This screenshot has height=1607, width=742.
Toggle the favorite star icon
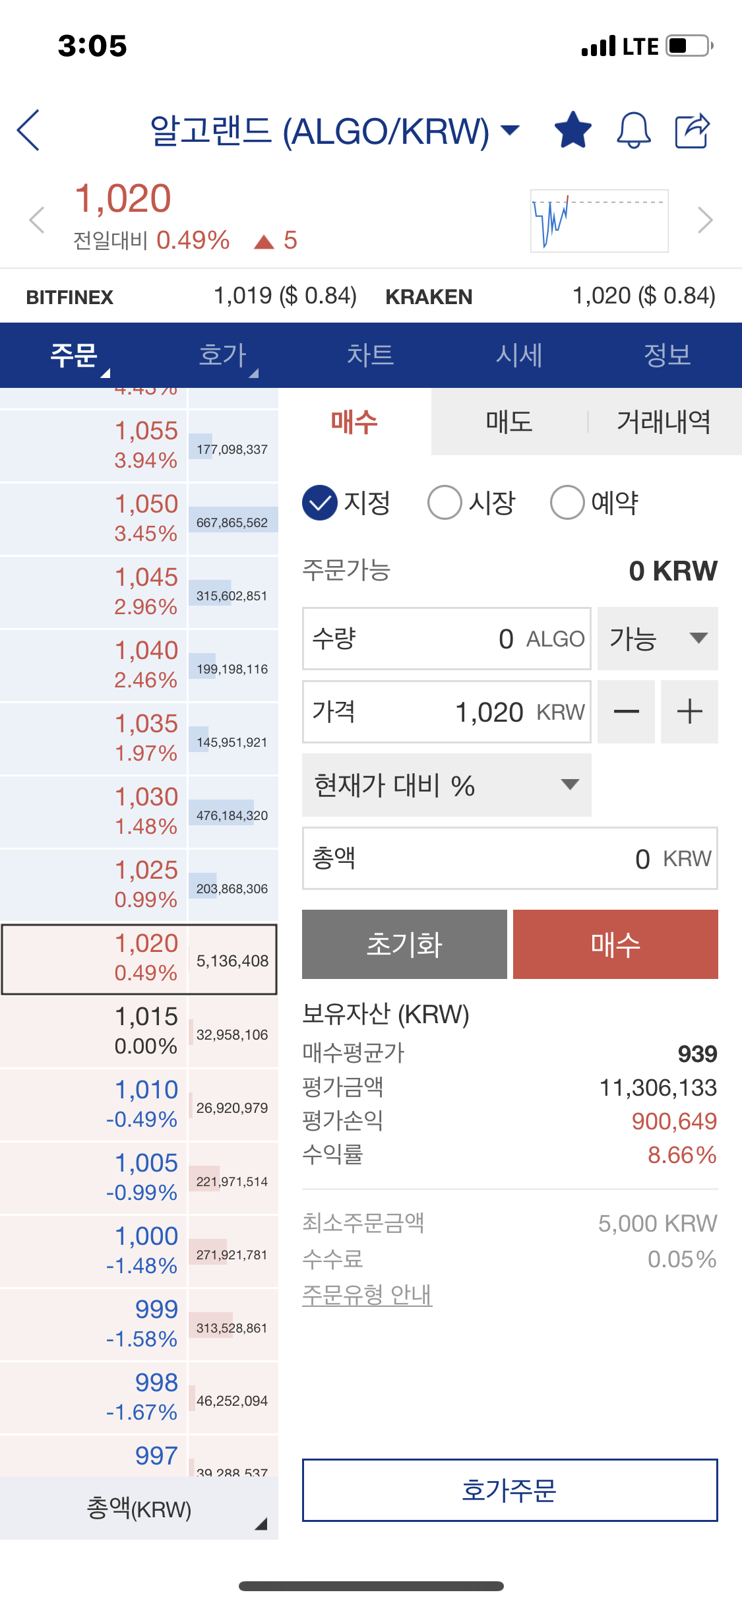coord(572,130)
